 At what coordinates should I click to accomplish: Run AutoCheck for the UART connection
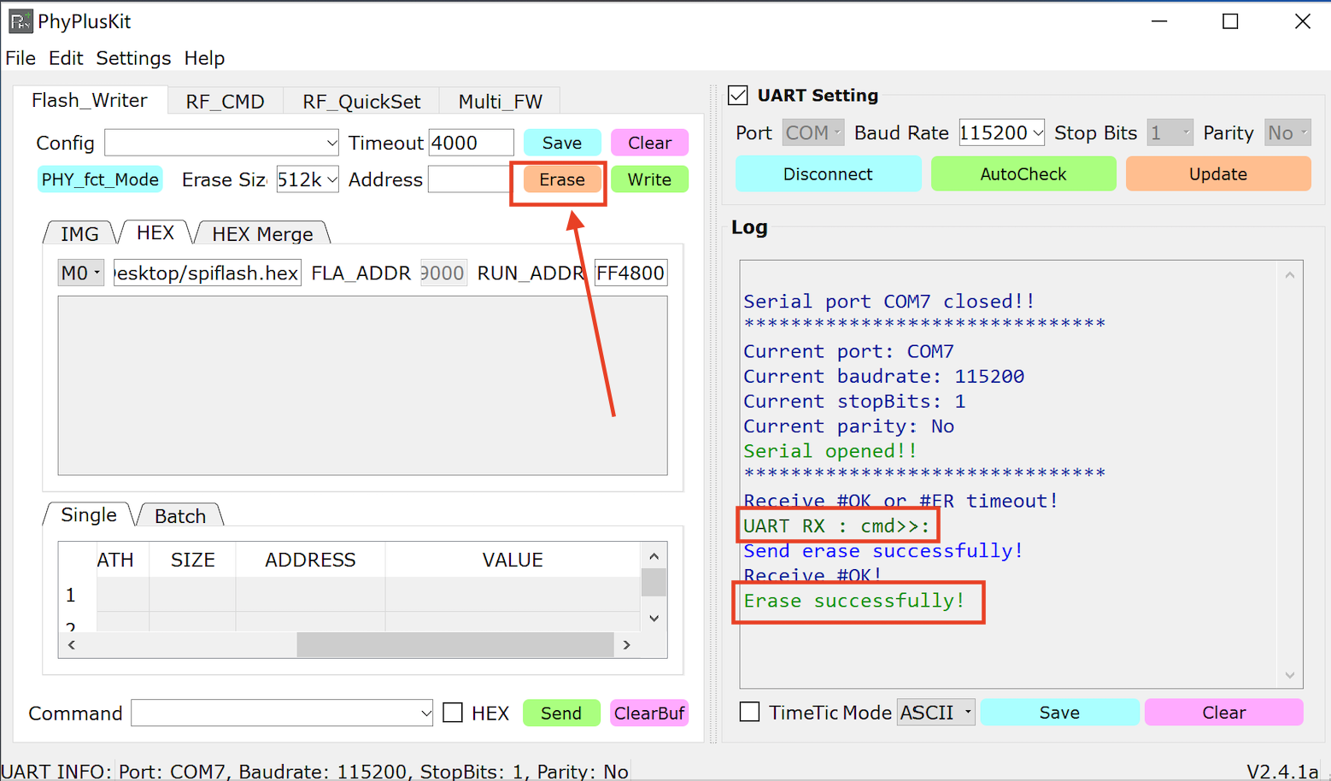click(1023, 173)
